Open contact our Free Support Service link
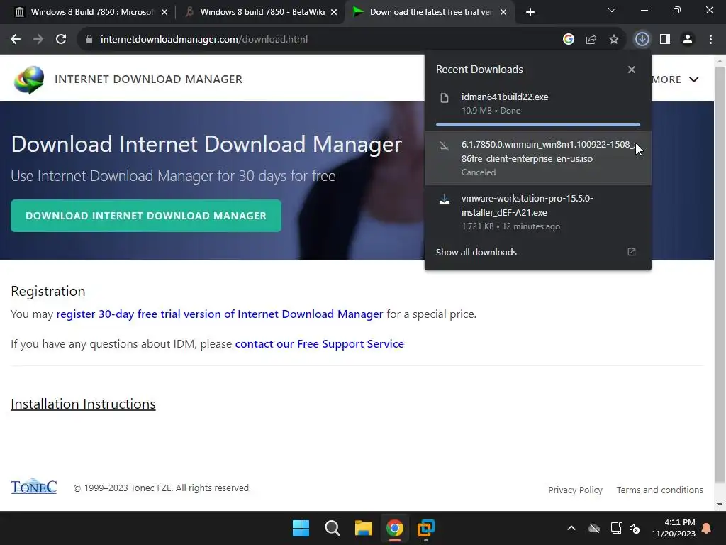This screenshot has width=726, height=545. tap(320, 344)
